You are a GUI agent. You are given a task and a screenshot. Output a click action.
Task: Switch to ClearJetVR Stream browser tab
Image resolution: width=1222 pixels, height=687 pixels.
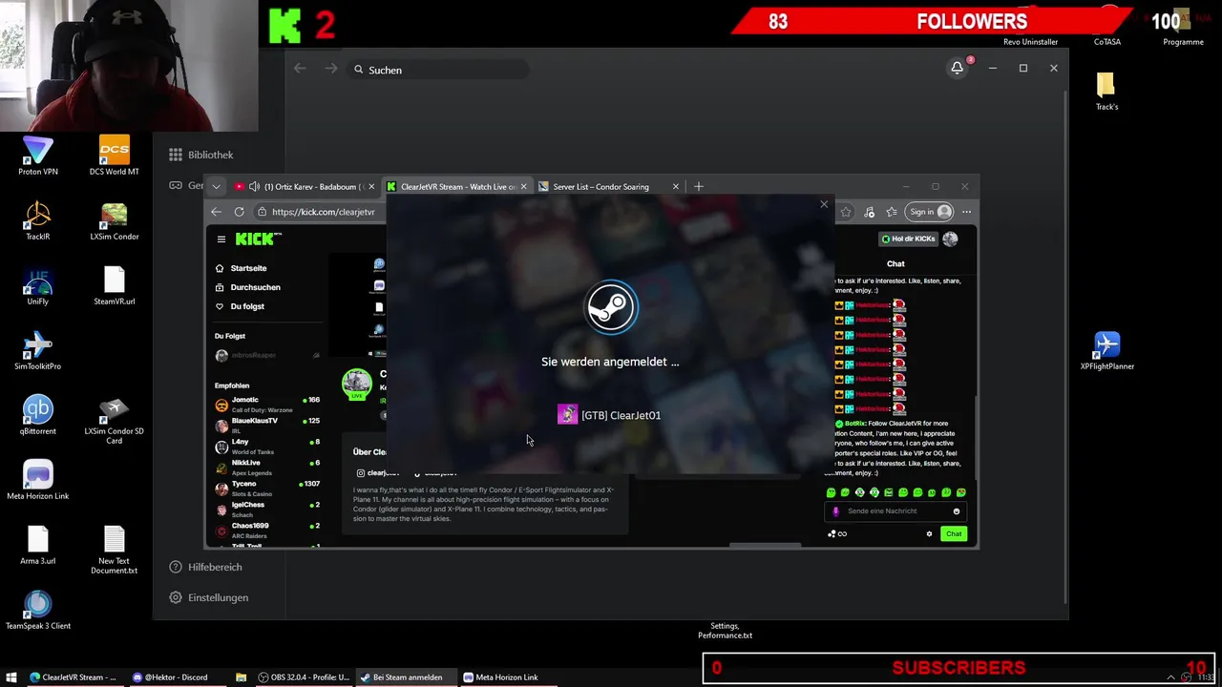pyautogui.click(x=456, y=186)
